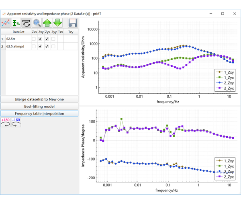This screenshot has height=201, width=241.
Task: Close the prMT window
Action: tap(235, 14)
